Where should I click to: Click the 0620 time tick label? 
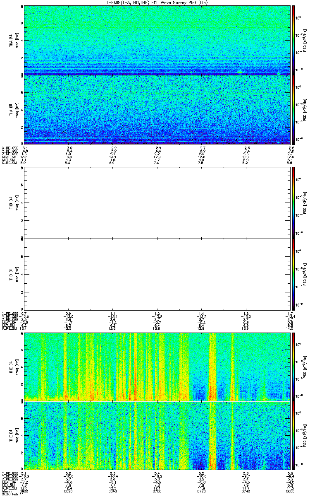point(68,492)
